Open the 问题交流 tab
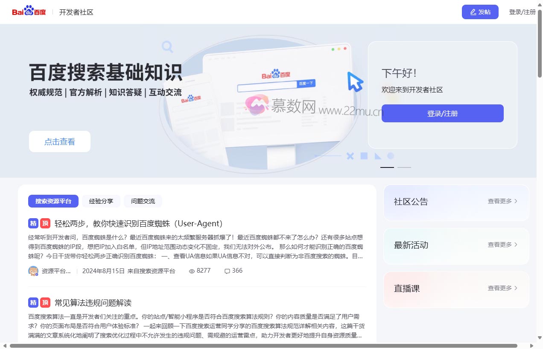The height and width of the screenshot is (349, 543). pos(143,201)
